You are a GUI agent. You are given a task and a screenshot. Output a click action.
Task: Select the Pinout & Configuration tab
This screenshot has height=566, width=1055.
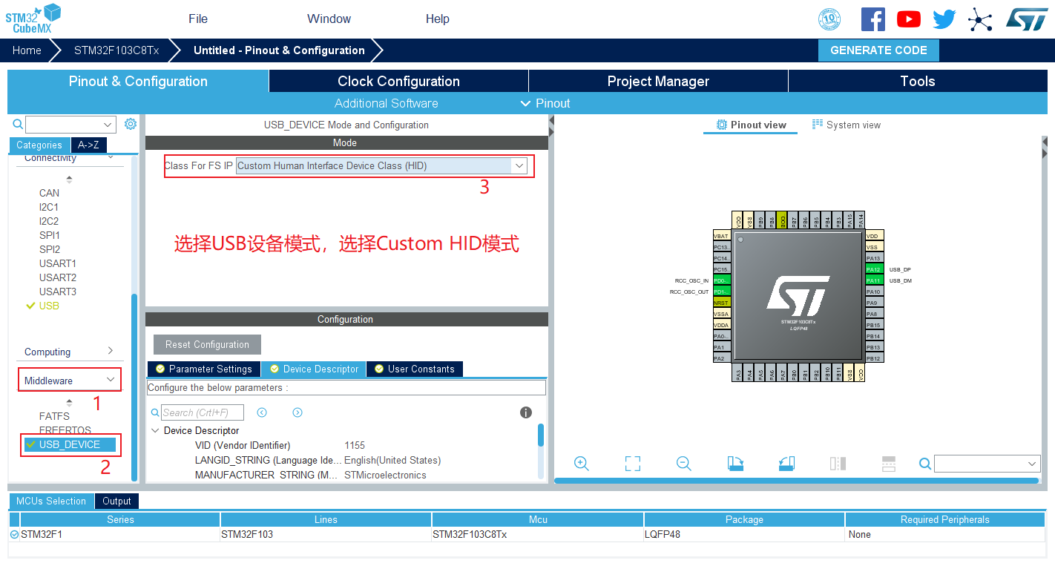(x=138, y=82)
